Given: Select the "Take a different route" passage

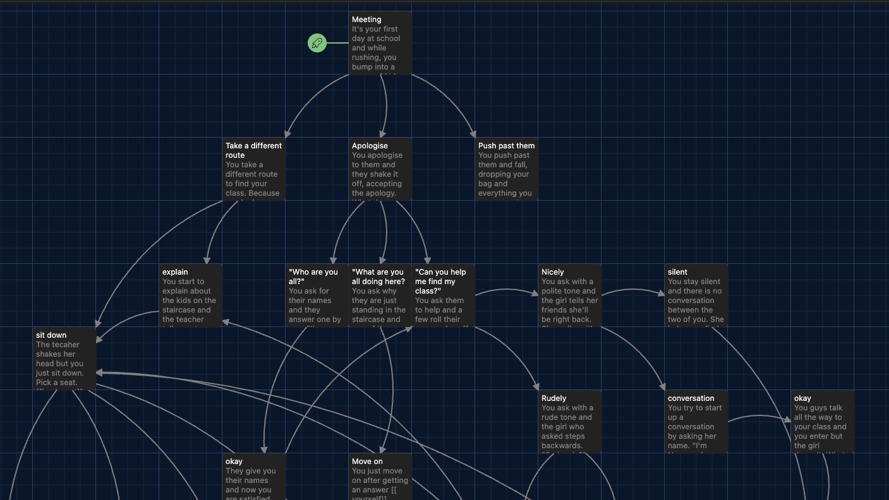Looking at the screenshot, I should 254,169.
